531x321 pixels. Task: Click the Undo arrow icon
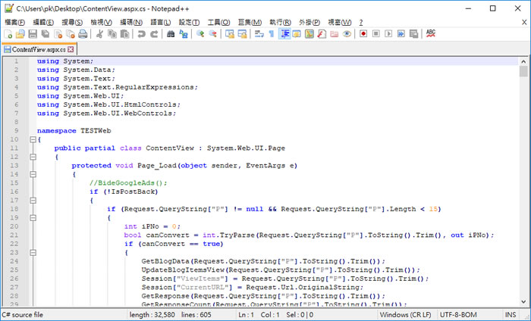pyautogui.click(x=142, y=34)
